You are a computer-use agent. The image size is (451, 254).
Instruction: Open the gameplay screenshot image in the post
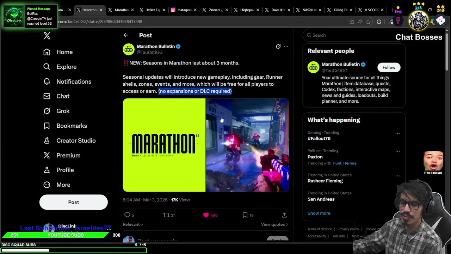coord(247,145)
